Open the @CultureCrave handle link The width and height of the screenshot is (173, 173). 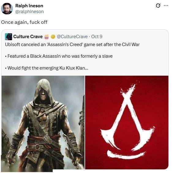coord(72,37)
